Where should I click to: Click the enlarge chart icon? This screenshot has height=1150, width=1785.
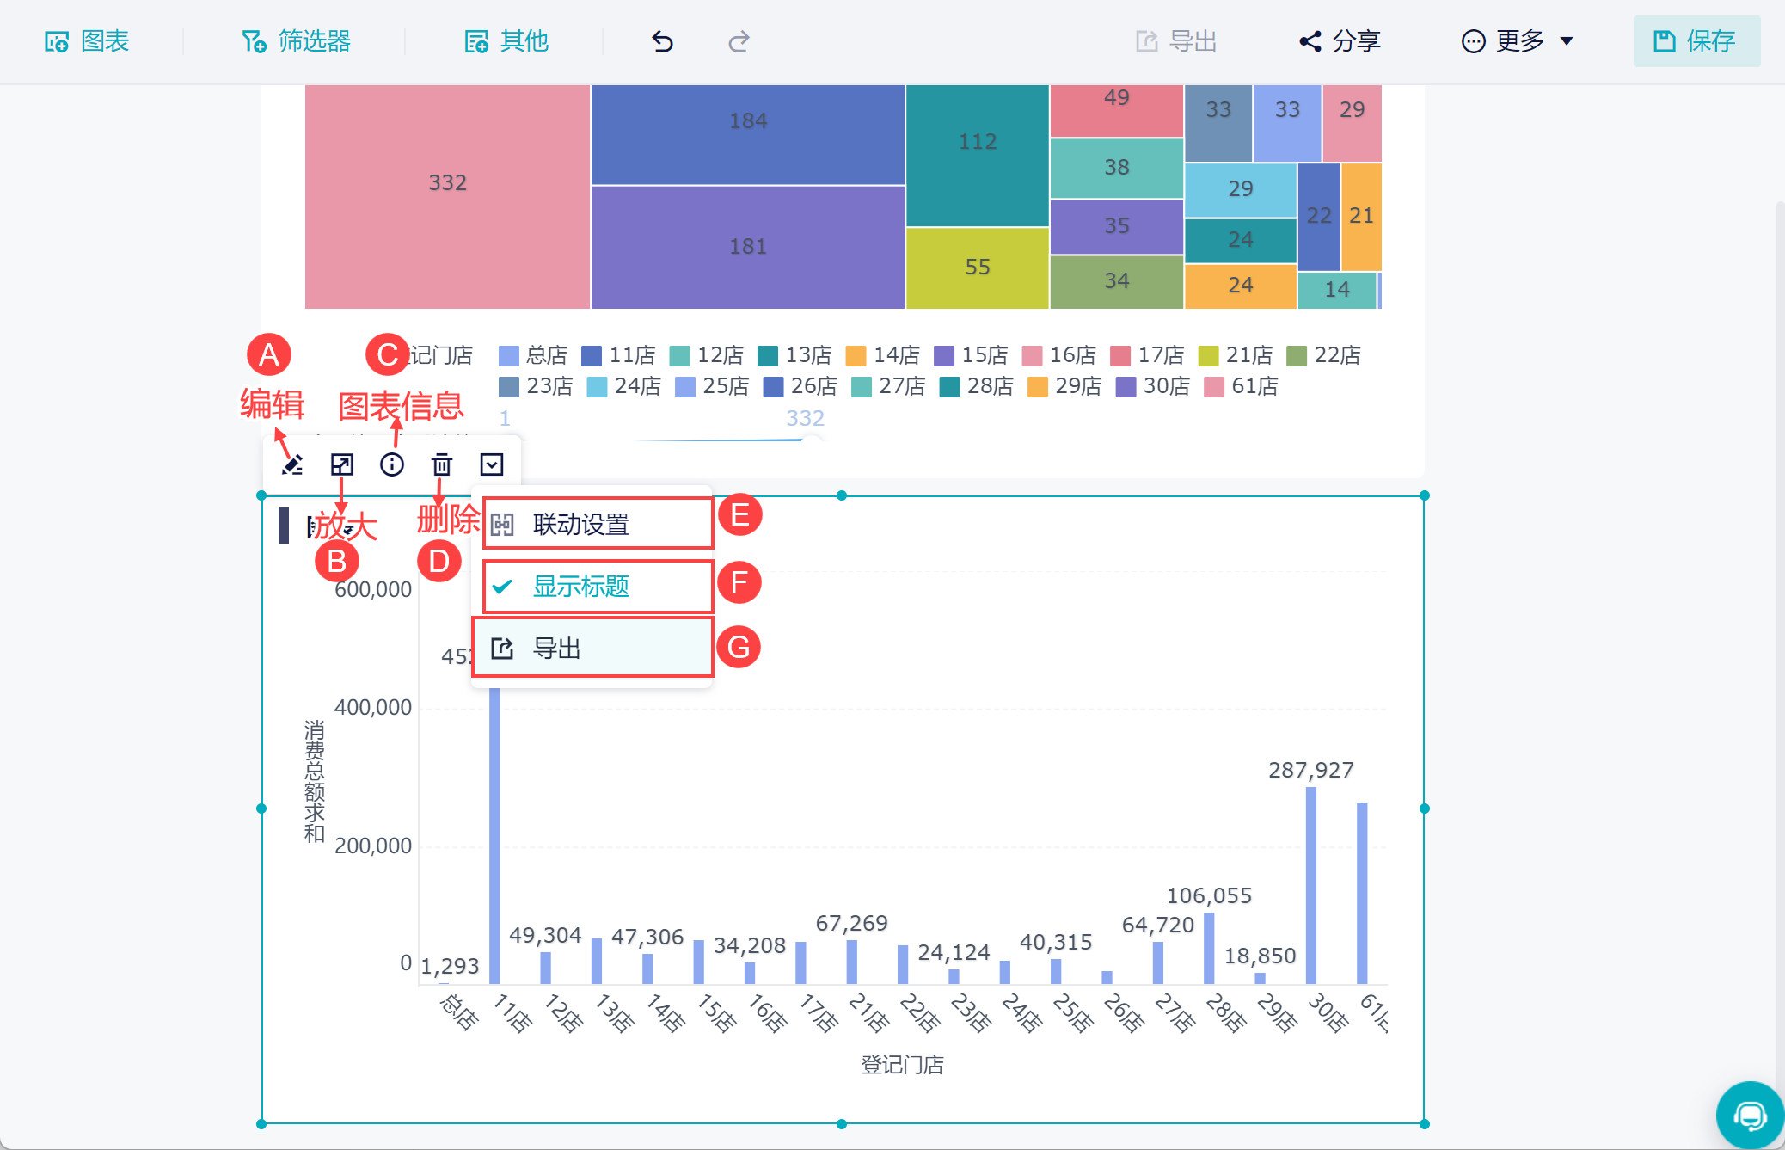point(341,465)
